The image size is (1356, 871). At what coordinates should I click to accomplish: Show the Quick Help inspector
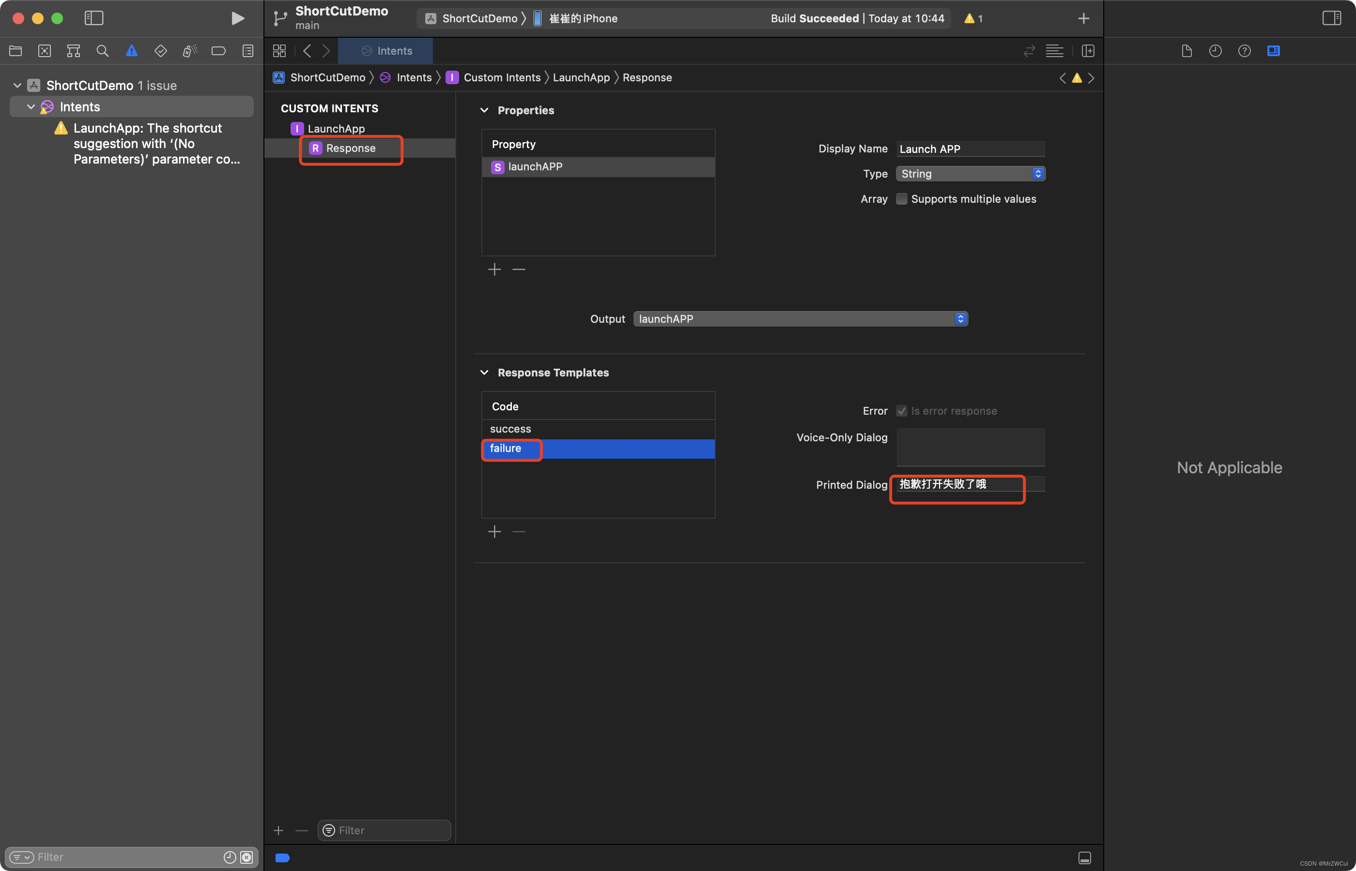point(1245,51)
